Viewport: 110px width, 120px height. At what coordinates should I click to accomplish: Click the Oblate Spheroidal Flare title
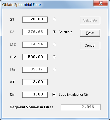(x=22, y=5)
